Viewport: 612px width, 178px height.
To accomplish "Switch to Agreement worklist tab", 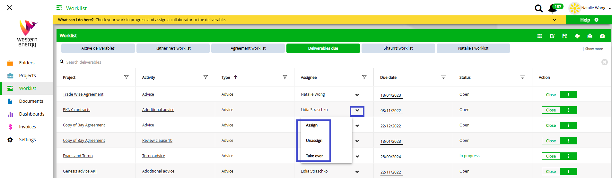I will pos(248,48).
